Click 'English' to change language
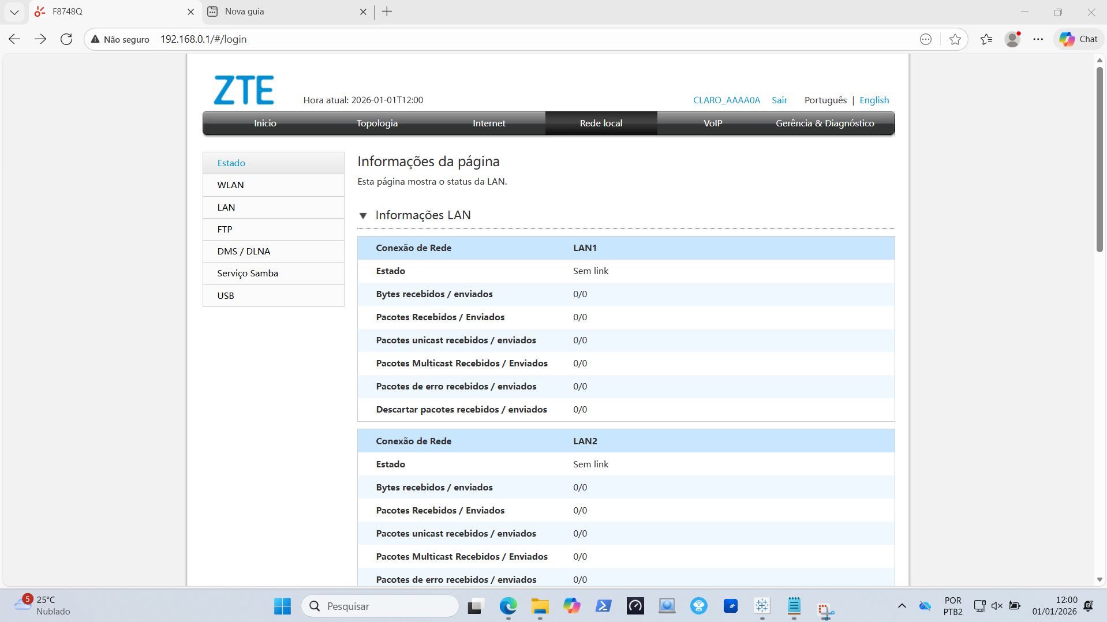This screenshot has width=1107, height=622. pyautogui.click(x=874, y=100)
